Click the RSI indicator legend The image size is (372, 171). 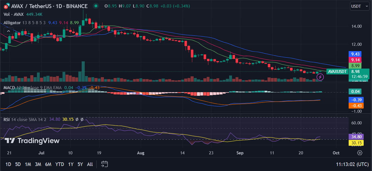tap(6, 119)
